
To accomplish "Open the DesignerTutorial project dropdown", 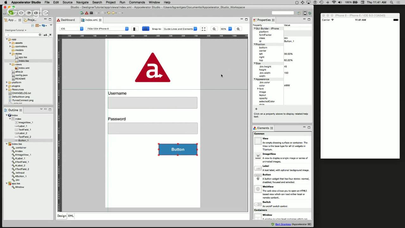I will pos(16,30).
